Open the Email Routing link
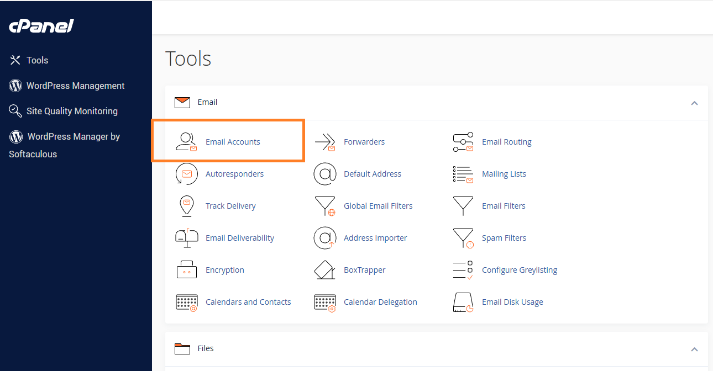The image size is (713, 371). click(x=506, y=142)
